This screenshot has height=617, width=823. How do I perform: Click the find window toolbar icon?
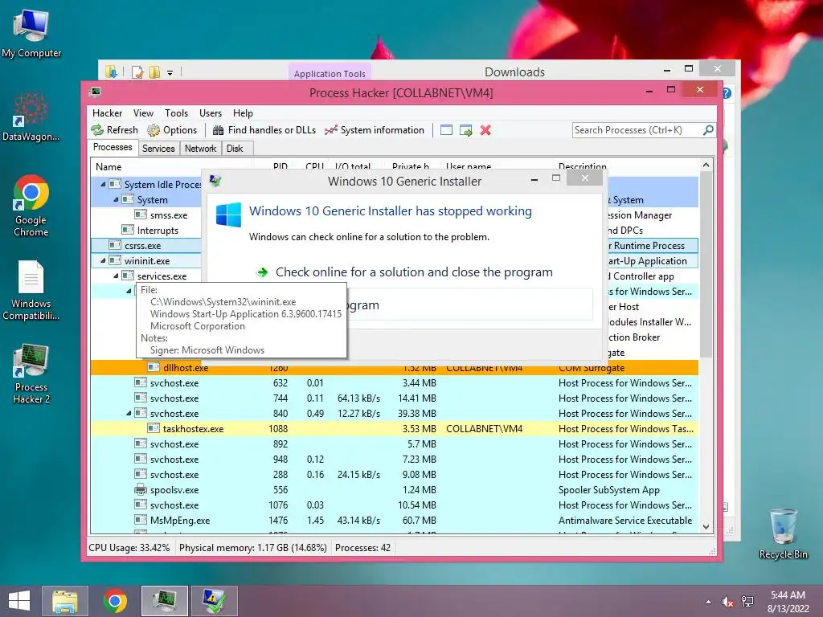coord(446,130)
